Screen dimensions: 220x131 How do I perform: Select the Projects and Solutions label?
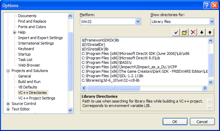pyautogui.click(x=30, y=71)
